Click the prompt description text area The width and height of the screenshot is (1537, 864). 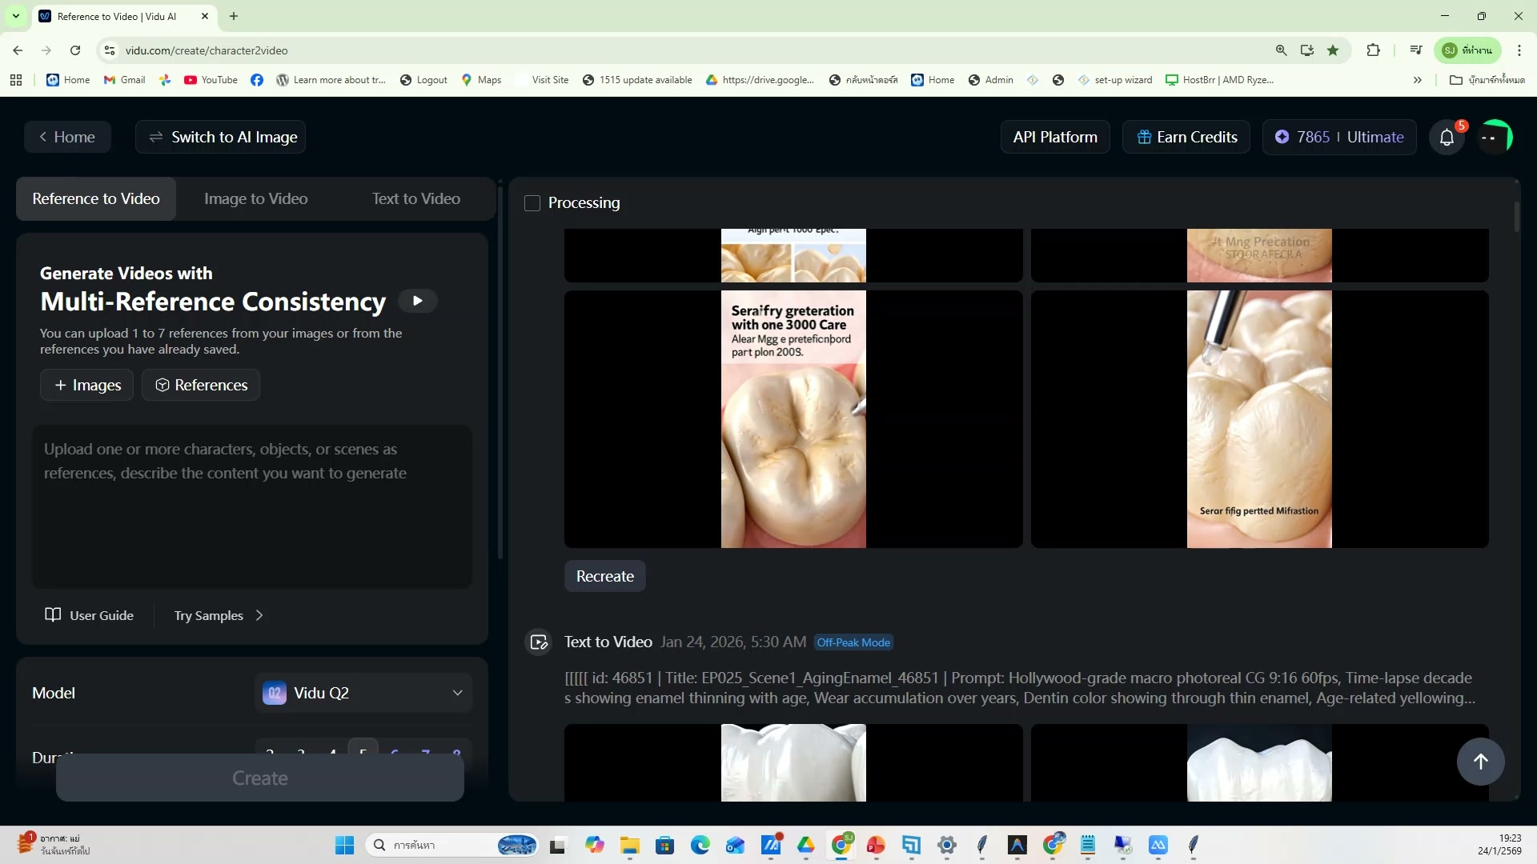click(251, 506)
